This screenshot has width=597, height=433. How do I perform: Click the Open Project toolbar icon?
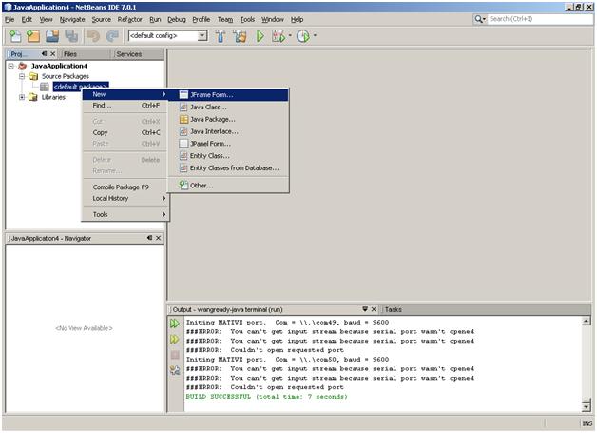tap(52, 36)
